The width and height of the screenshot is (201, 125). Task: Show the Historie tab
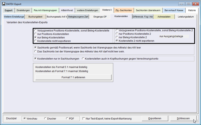click(x=192, y=10)
